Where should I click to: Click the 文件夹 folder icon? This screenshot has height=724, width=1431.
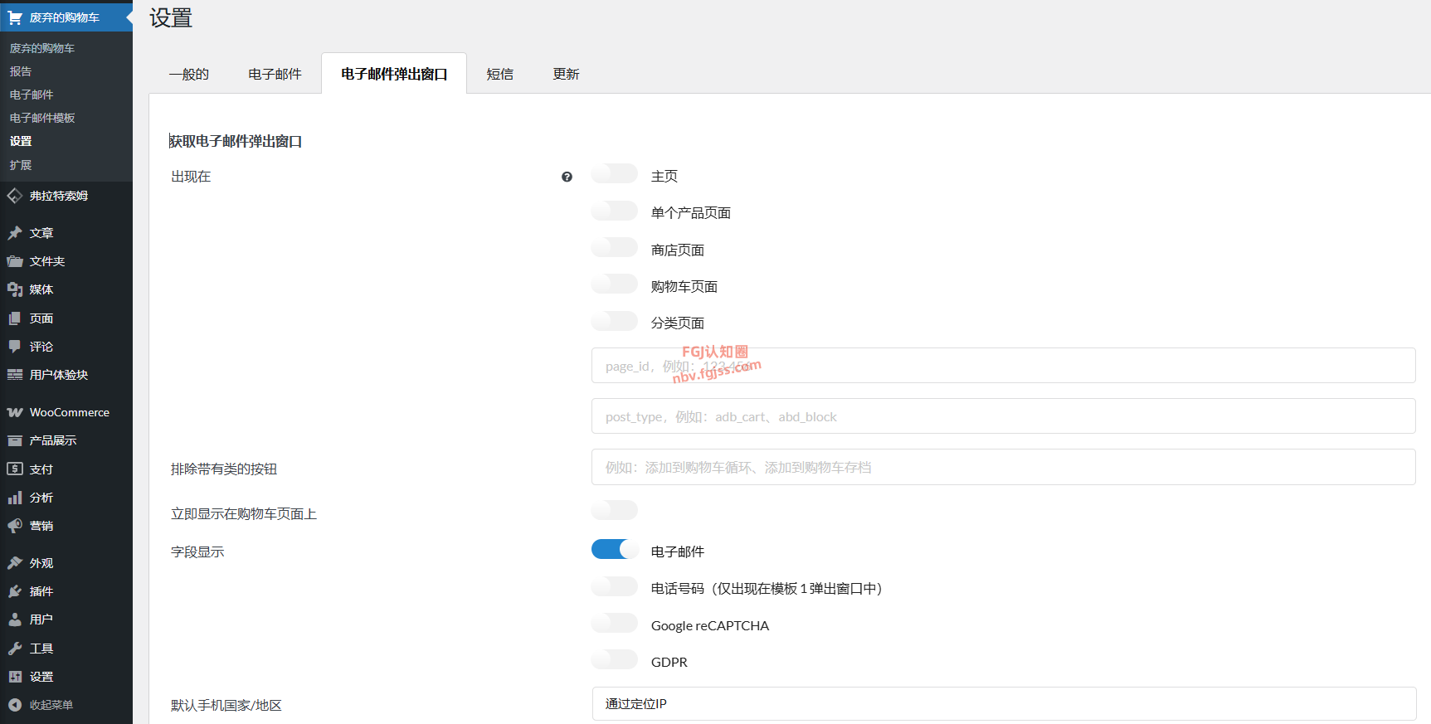coord(15,261)
